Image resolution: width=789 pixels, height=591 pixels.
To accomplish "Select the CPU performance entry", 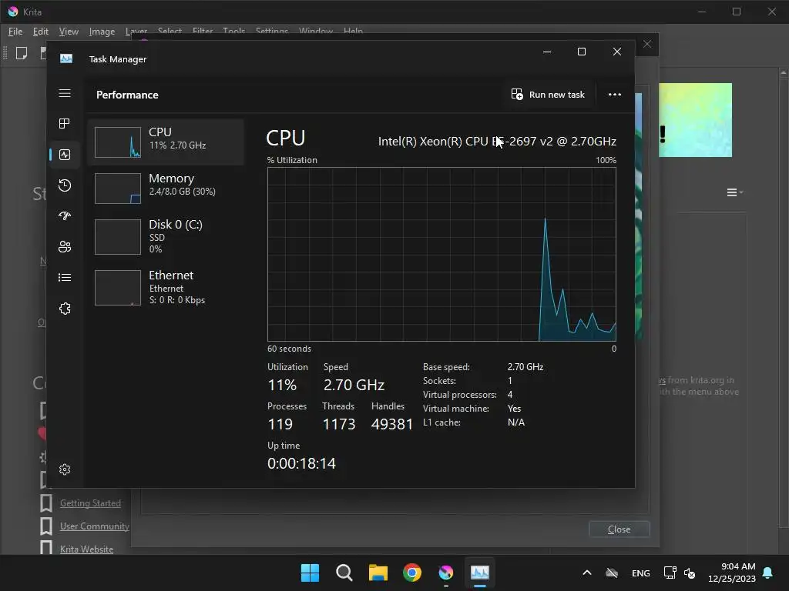I will point(166,142).
